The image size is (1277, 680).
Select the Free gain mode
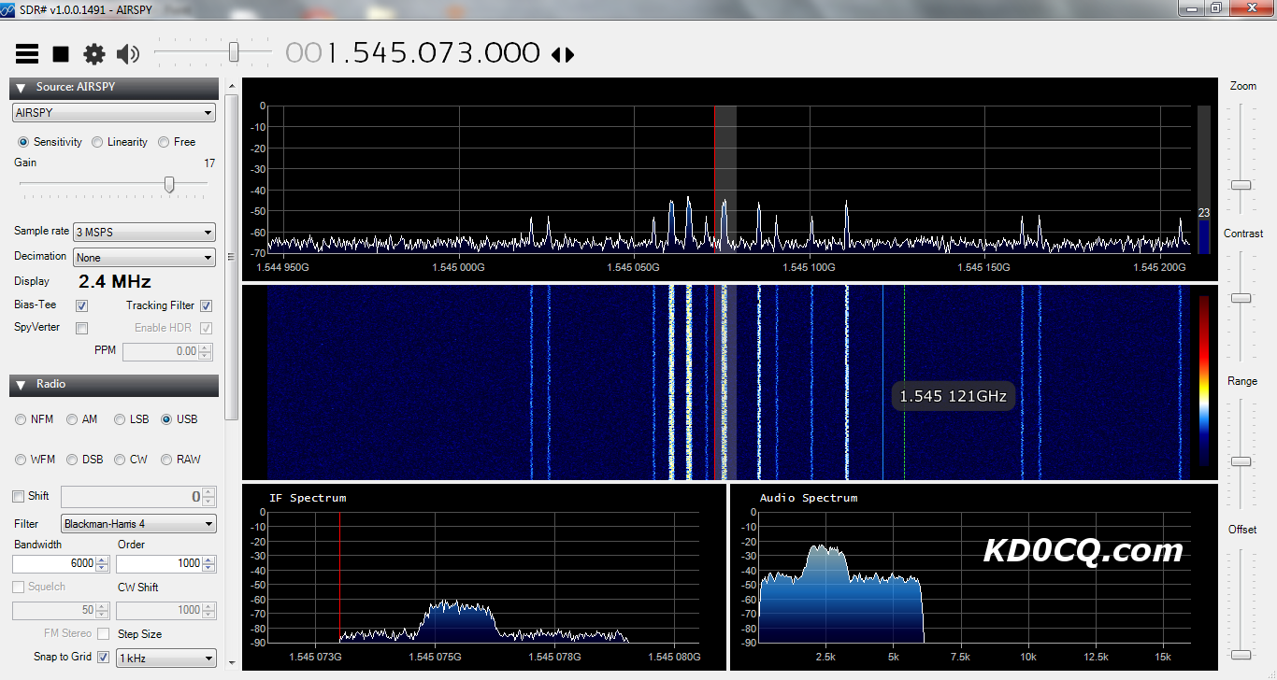pyautogui.click(x=164, y=142)
